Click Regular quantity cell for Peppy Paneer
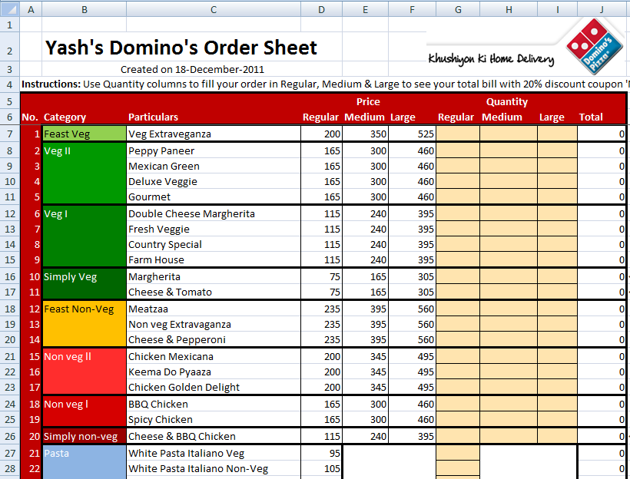Image resolution: width=630 pixels, height=479 pixels. coord(458,151)
